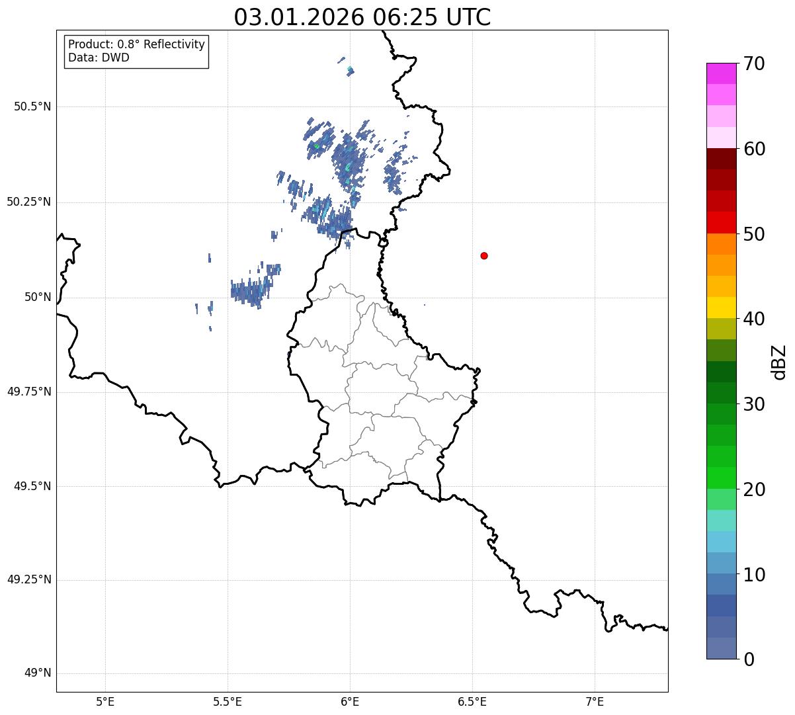
Task: Click the colorbar tick value 10
Action: (754, 574)
